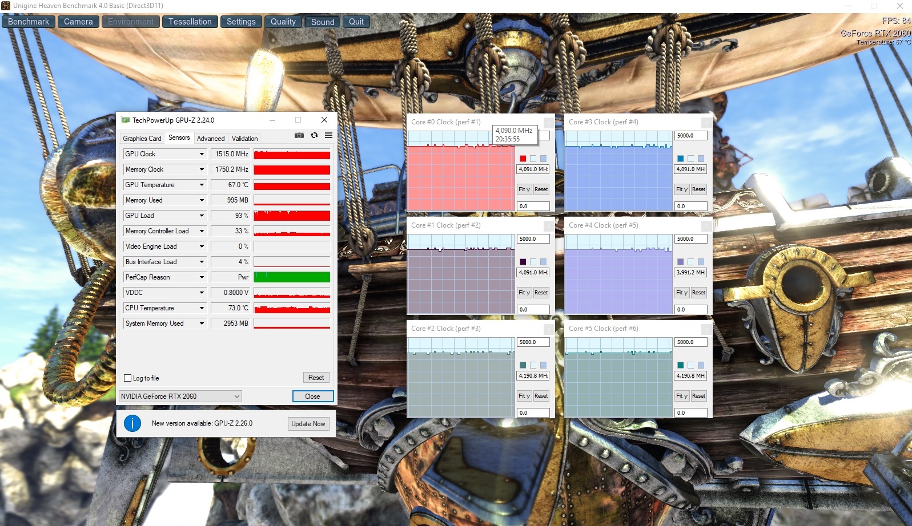Click the red GPU Load history graph
The image size is (912, 526).
[292, 216]
